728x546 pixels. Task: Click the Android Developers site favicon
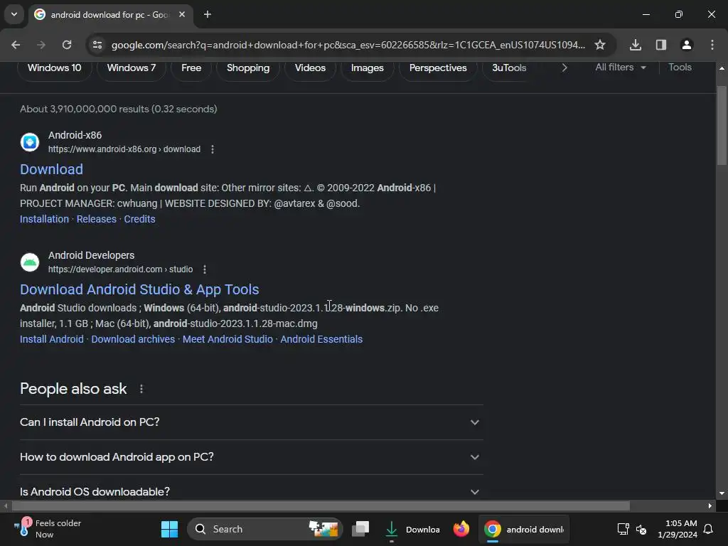click(30, 262)
